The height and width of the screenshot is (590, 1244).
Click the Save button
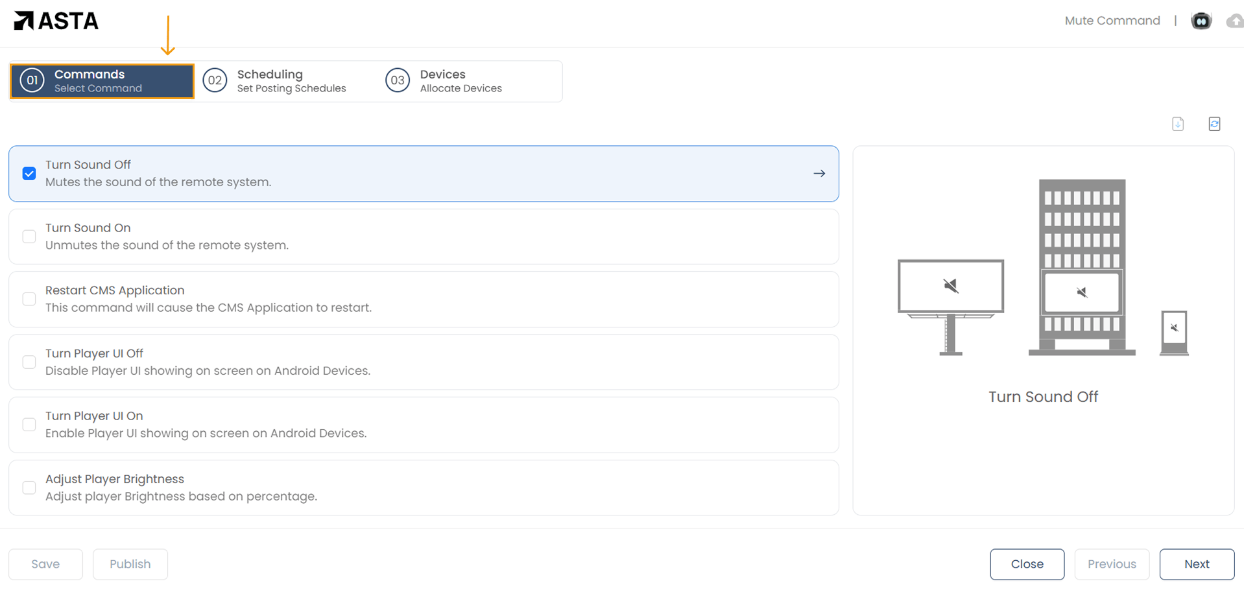point(45,564)
